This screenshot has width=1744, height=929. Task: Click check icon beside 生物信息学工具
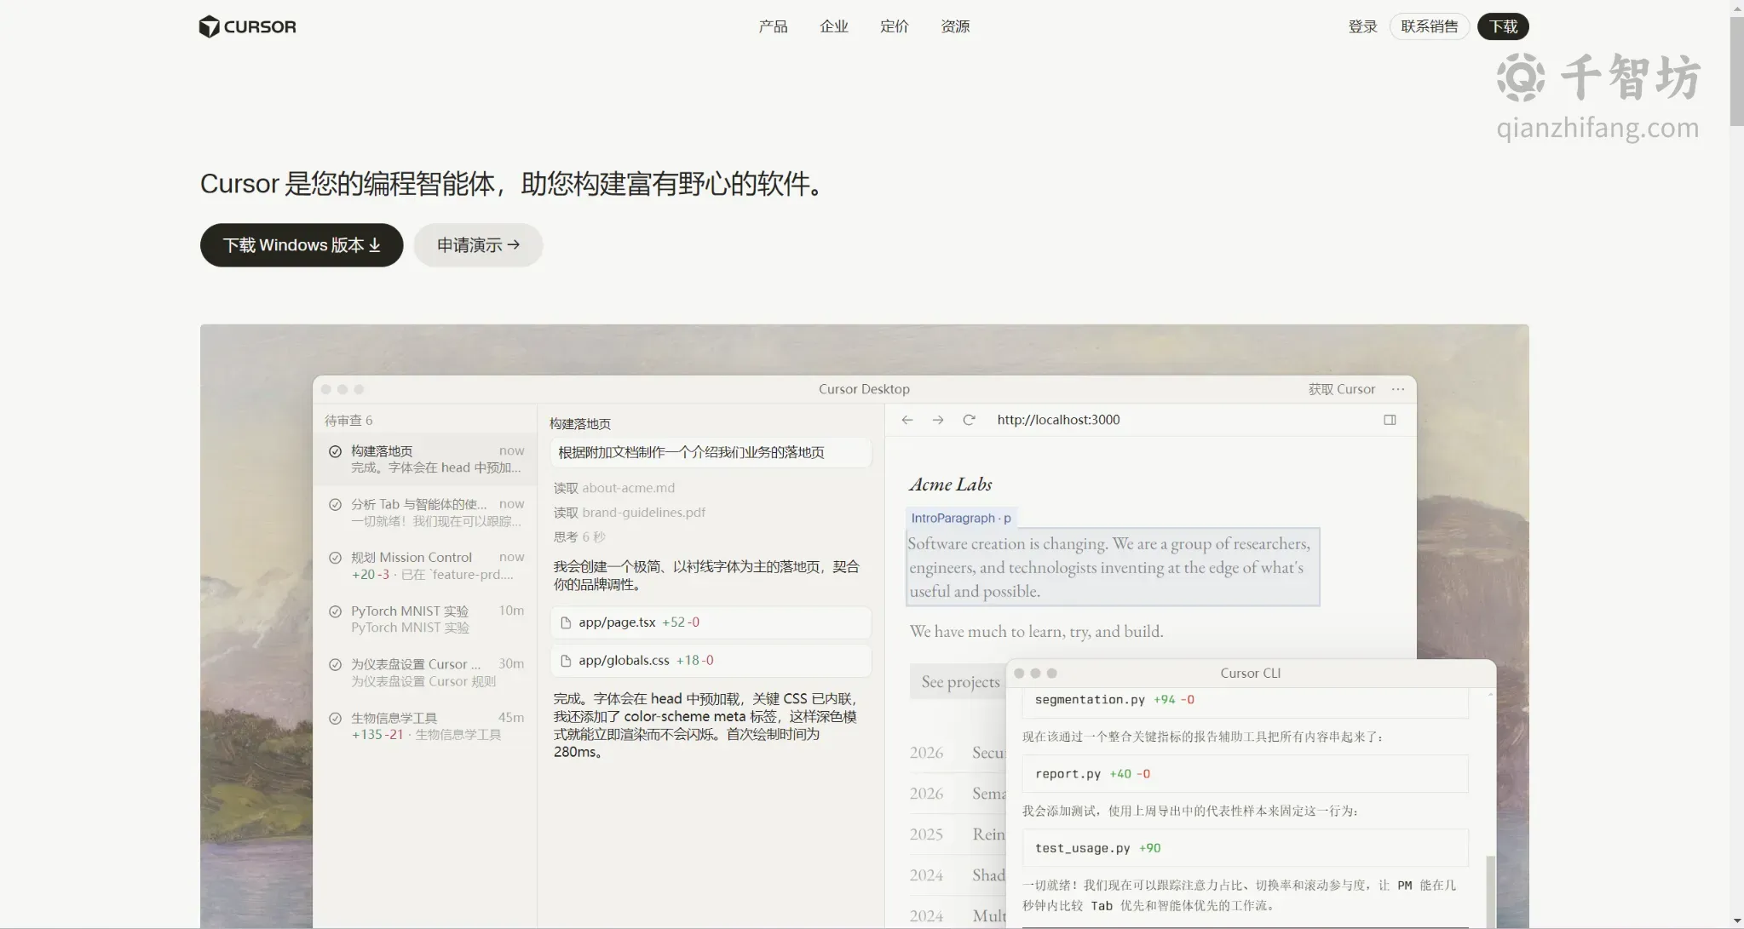click(335, 718)
